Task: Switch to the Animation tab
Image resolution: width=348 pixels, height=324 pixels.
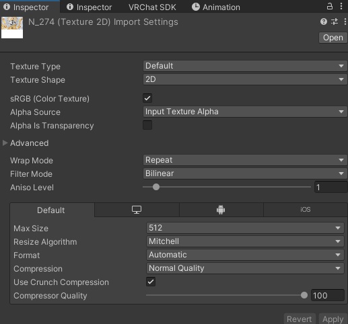Action: [216, 7]
